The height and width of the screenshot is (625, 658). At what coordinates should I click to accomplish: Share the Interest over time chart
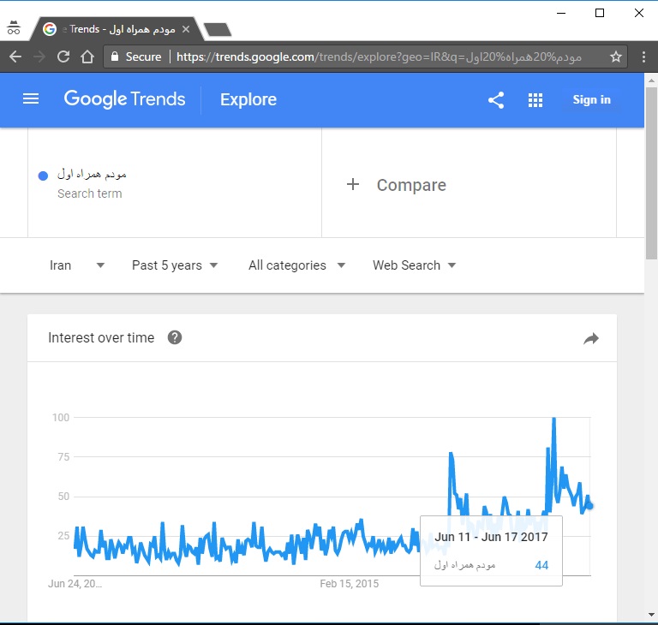tap(590, 339)
